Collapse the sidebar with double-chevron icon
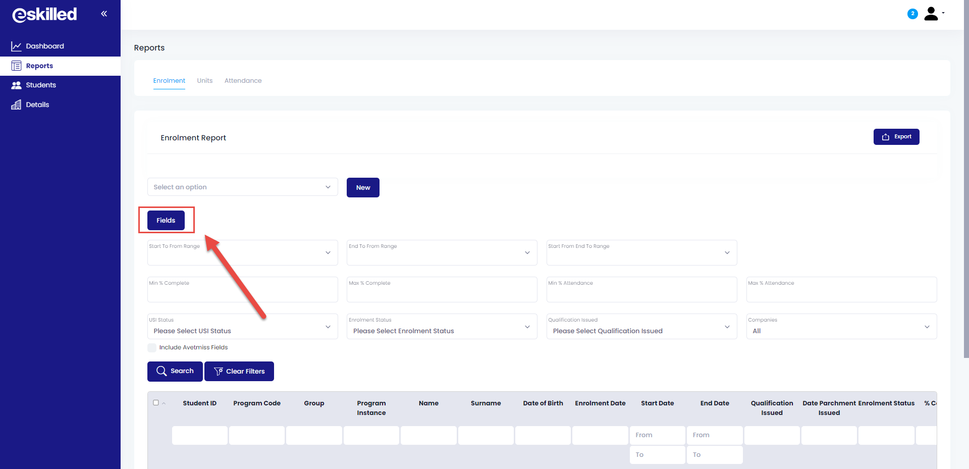This screenshot has height=469, width=969. pyautogui.click(x=104, y=14)
